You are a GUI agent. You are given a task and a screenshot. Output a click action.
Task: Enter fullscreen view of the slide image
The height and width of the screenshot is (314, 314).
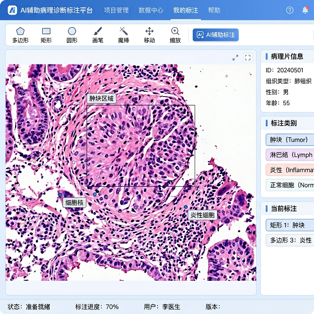pyautogui.click(x=247, y=57)
